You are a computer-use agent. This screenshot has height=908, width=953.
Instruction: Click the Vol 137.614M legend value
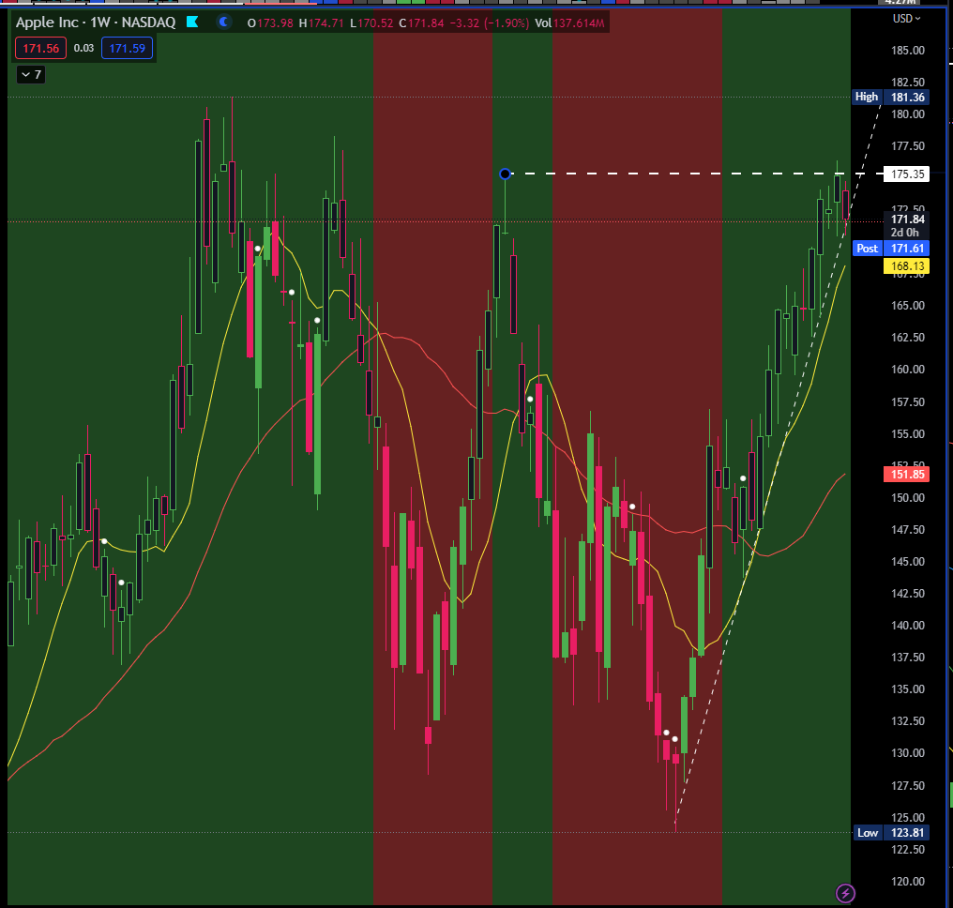569,23
